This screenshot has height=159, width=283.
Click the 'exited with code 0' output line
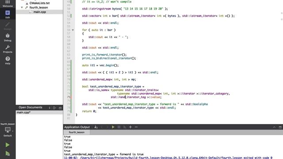(x=168, y=158)
